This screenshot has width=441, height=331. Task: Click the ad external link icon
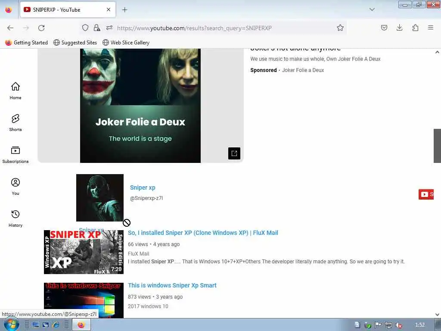point(234,153)
